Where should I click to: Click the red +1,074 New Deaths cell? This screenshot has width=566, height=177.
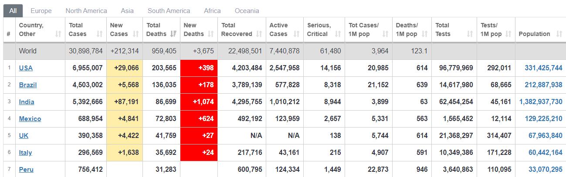199,102
